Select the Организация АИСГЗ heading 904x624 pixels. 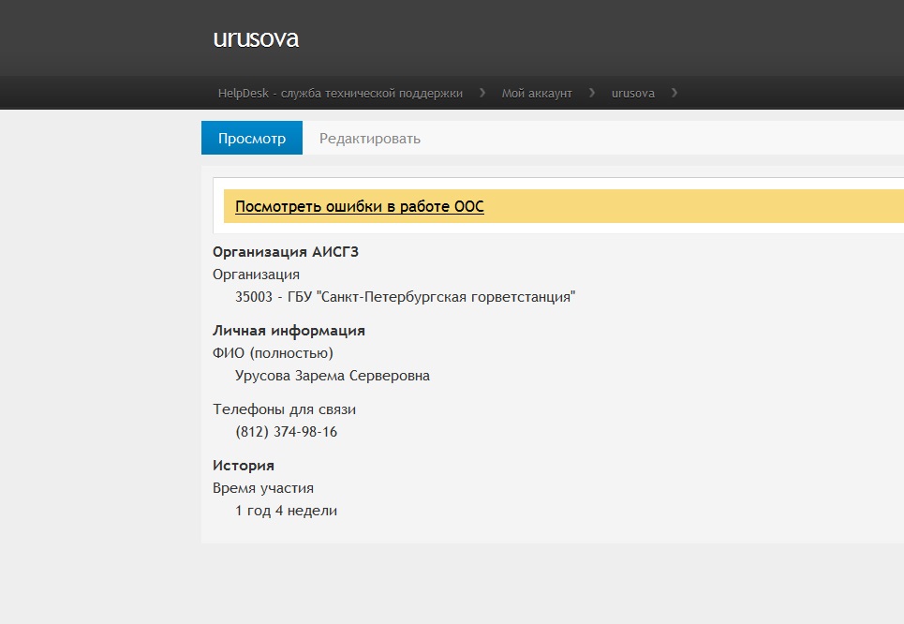click(x=286, y=252)
